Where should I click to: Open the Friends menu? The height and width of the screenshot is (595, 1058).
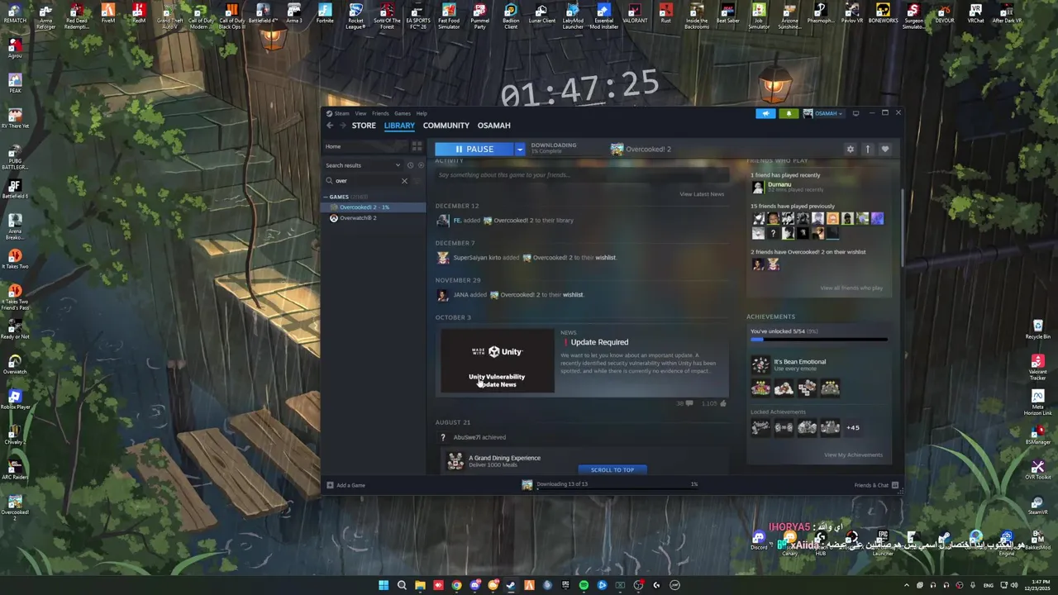click(380, 113)
